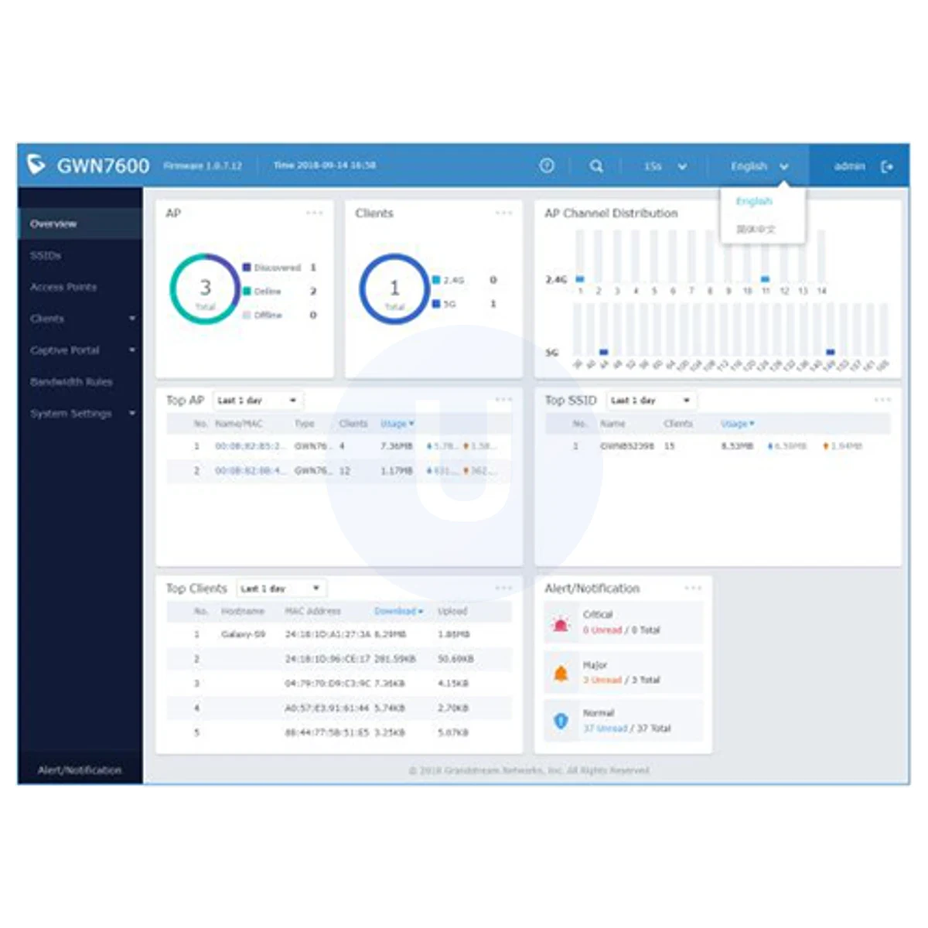Viewport: 928px width, 928px height.
Task: Open the Top Clients card three-dot menu
Action: 503,588
